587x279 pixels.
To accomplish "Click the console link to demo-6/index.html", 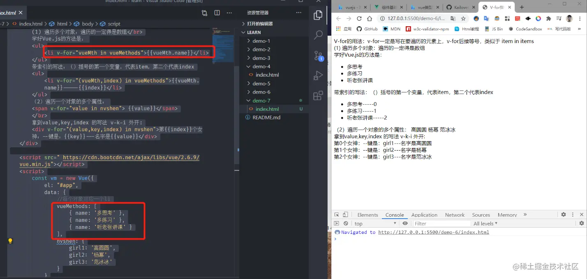I will (x=434, y=232).
